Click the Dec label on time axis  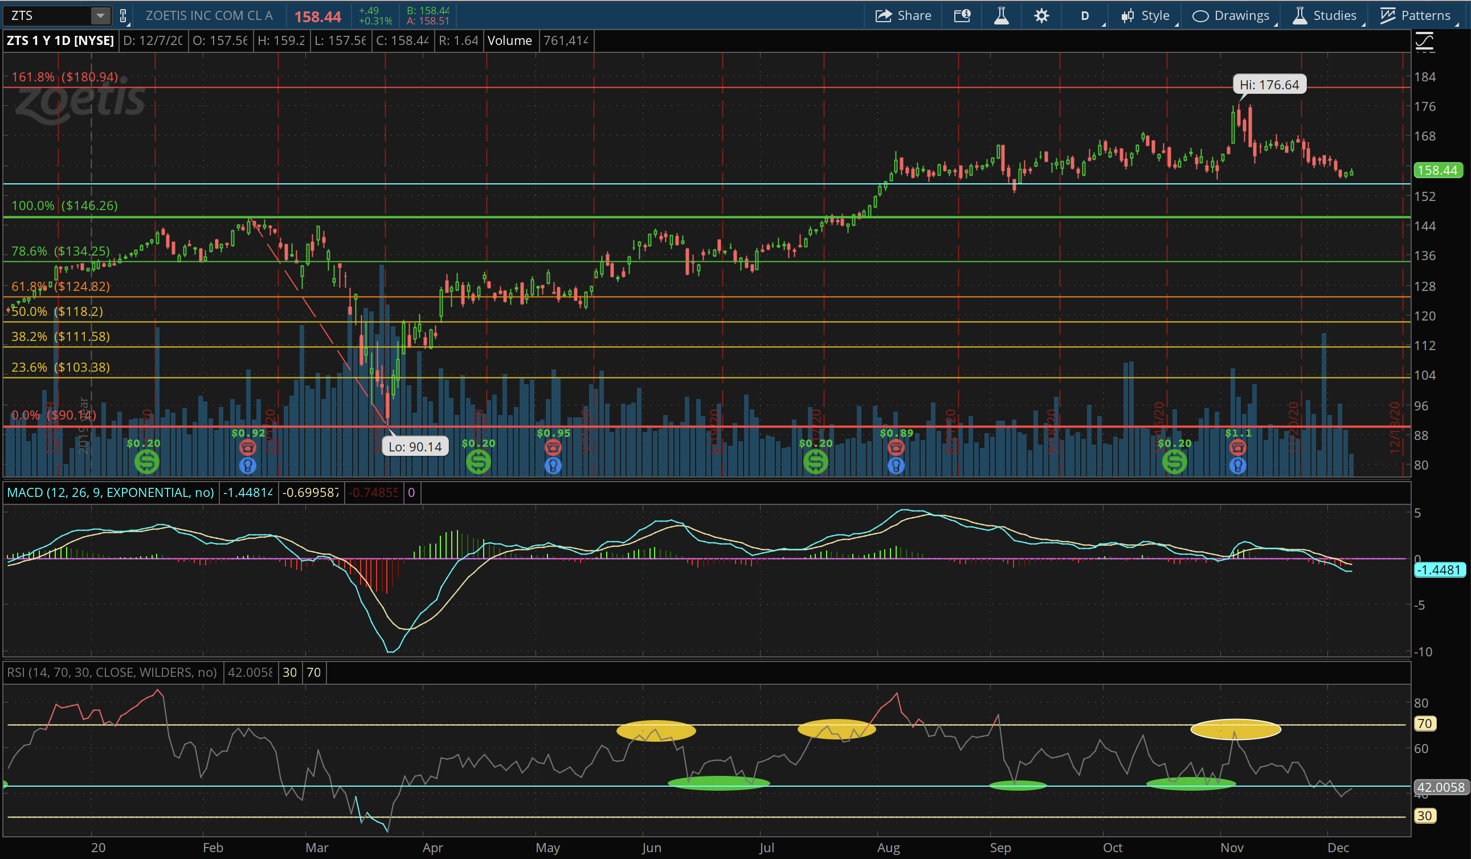1337,848
